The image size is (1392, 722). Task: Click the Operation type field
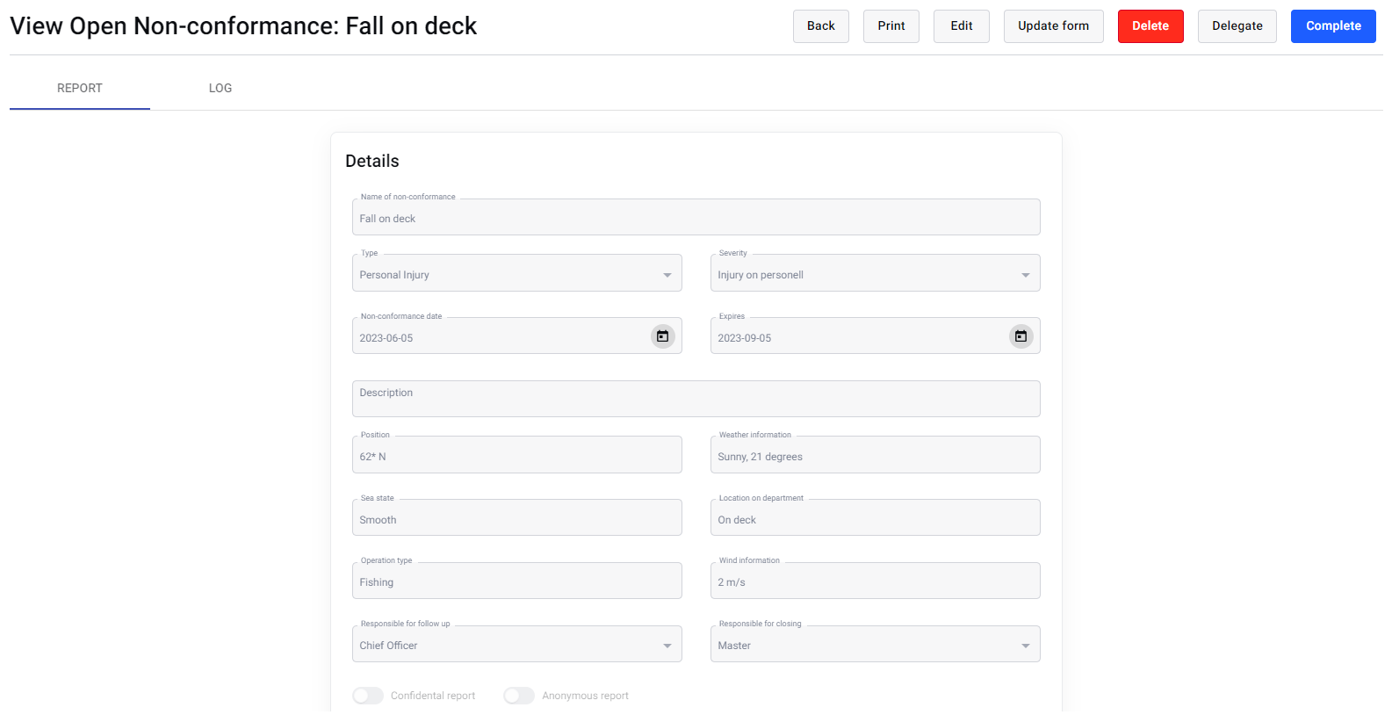click(517, 581)
